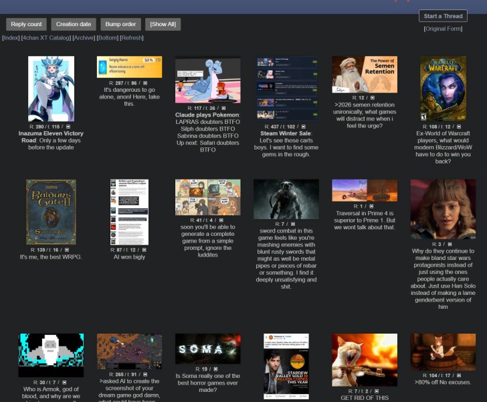Open the pixel bearded dwarf thumbnail
487x402 pixels.
pos(52,355)
